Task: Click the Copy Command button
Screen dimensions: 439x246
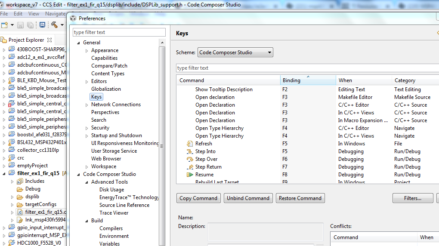Action: point(198,198)
